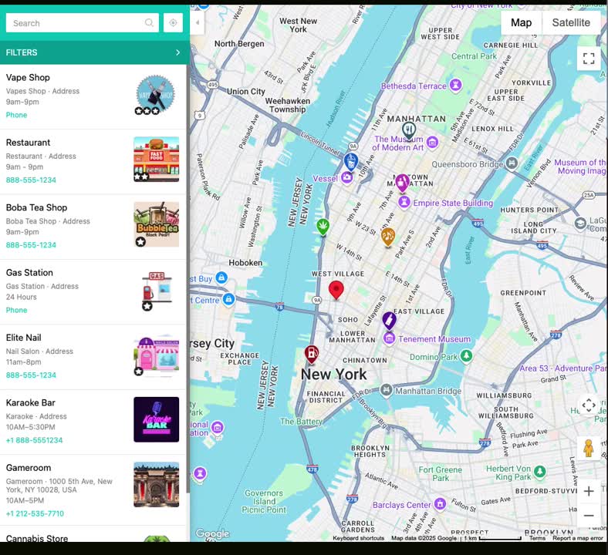
Task: Open the Restaurant listing title
Action: [28, 143]
